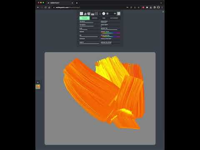This screenshot has width=200, height=150.
Task: Click the second rainbow color slider
Action: tap(110, 37)
